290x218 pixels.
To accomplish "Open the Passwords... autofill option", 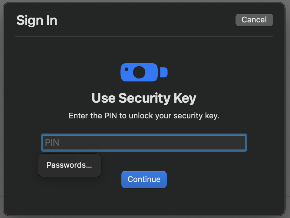I will point(69,165).
